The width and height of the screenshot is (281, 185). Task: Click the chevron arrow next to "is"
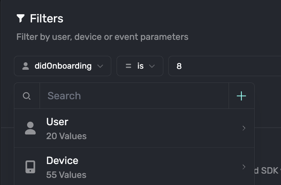point(152,66)
